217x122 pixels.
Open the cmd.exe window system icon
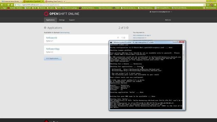click(111, 42)
